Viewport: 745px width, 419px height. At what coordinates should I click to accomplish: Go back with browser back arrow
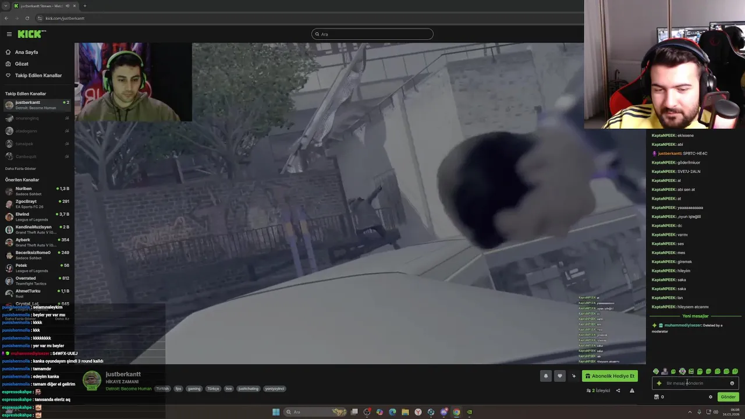pyautogui.click(x=6, y=18)
